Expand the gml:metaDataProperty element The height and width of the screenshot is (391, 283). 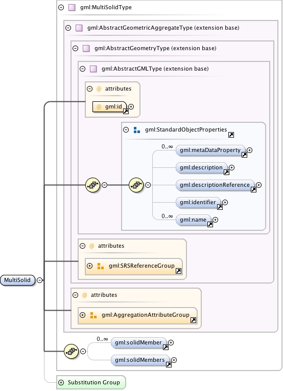(250, 150)
